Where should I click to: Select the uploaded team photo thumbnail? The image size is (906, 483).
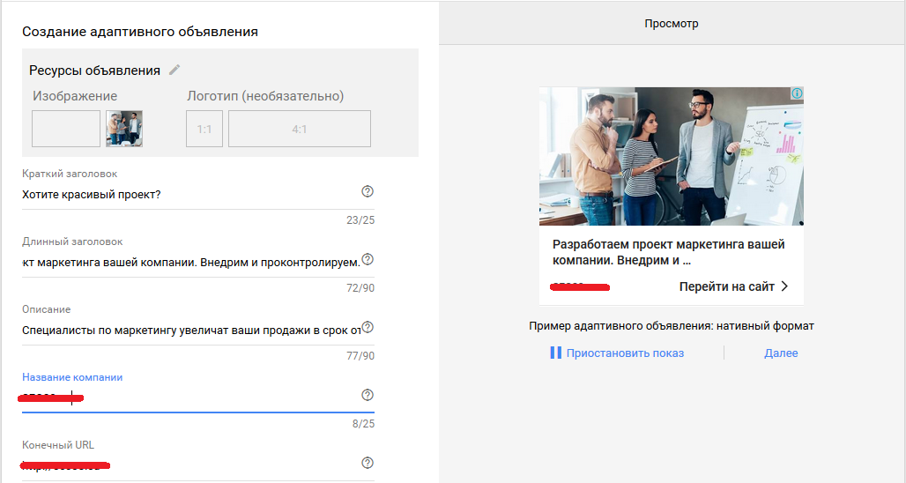124,129
